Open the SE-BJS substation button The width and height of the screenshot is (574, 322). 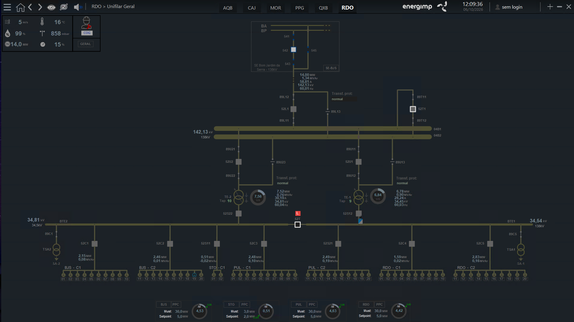(x=331, y=68)
